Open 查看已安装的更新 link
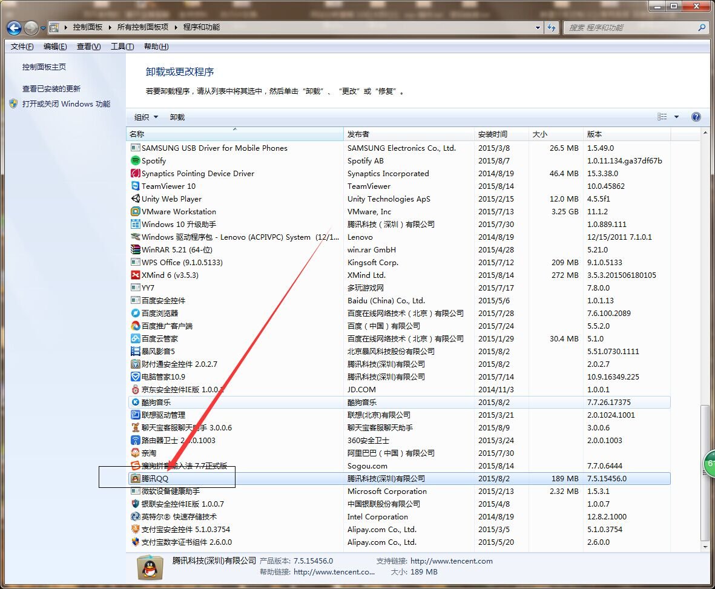 tap(51, 89)
